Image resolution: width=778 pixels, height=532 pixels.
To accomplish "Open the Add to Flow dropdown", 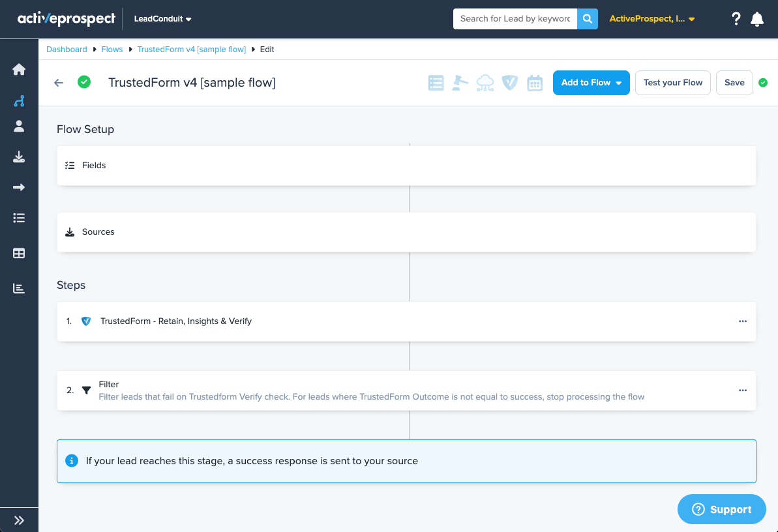I will [x=591, y=83].
